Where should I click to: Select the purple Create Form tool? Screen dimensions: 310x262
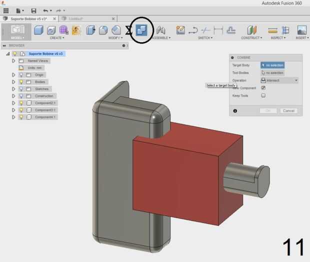[x=63, y=30]
